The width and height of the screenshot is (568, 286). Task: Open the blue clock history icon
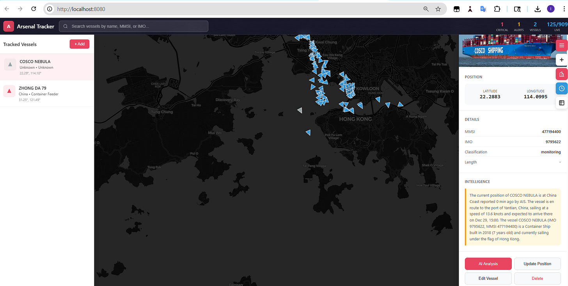(561, 89)
